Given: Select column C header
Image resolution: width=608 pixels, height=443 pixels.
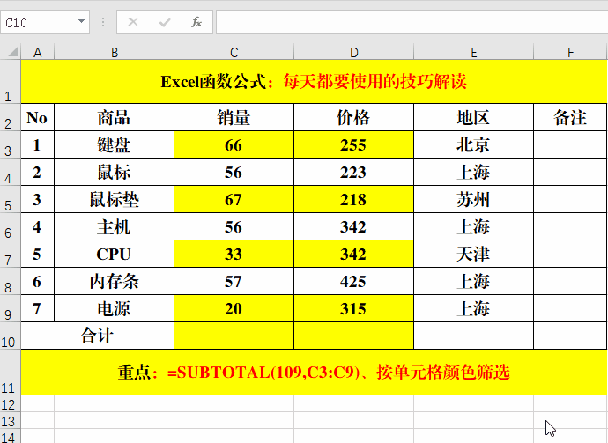Looking at the screenshot, I should click(x=234, y=52).
